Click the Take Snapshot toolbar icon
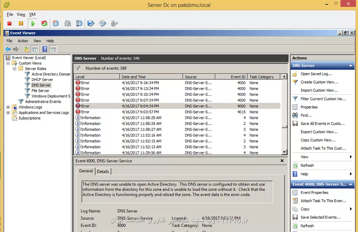Screen dimensions: 358x232 [x=56, y=23]
